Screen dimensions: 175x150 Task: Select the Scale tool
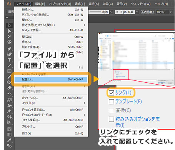click(9, 100)
